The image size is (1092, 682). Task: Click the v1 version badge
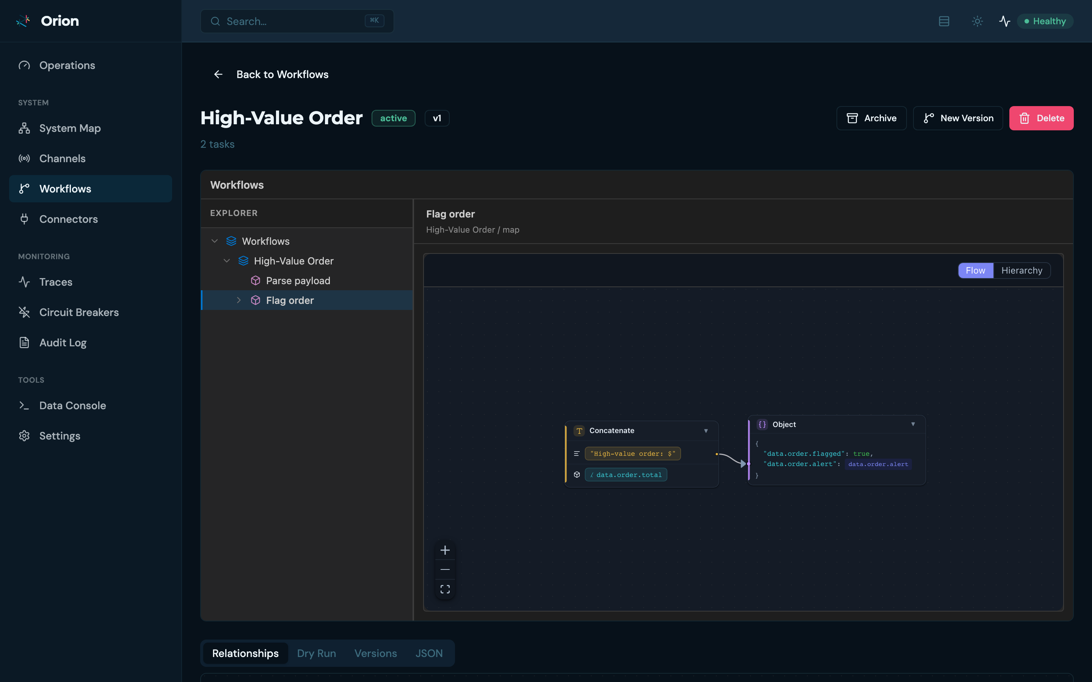tap(437, 118)
